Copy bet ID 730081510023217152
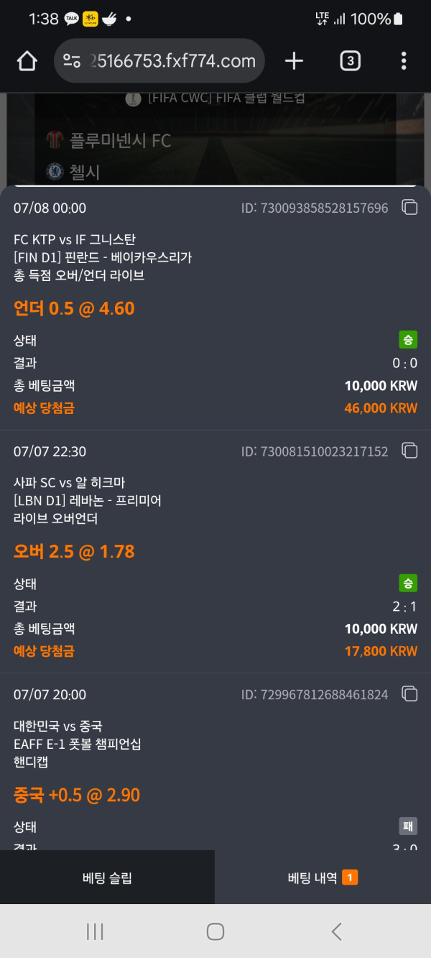This screenshot has height=958, width=431. tap(409, 451)
